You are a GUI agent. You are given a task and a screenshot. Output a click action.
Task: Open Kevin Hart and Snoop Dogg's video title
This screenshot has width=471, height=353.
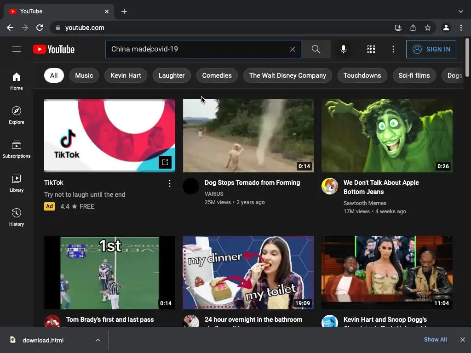385,319
